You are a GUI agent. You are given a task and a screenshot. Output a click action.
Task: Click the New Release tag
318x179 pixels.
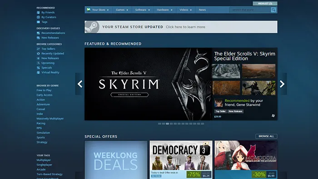[x=235, y=111]
